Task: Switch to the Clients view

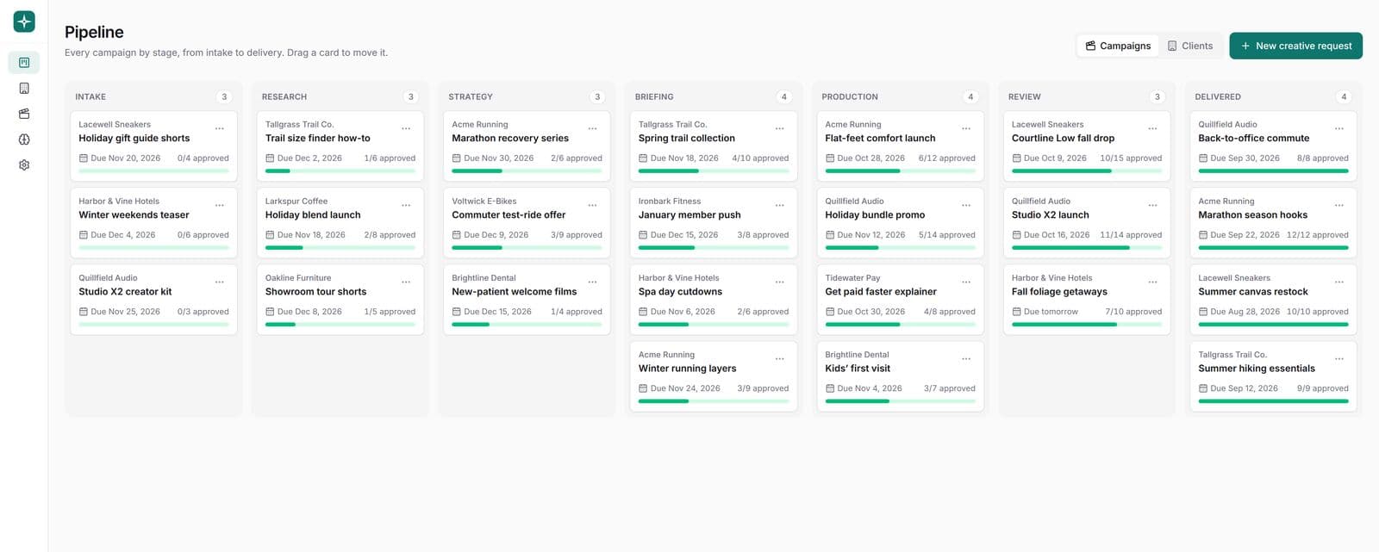Action: click(x=1190, y=46)
